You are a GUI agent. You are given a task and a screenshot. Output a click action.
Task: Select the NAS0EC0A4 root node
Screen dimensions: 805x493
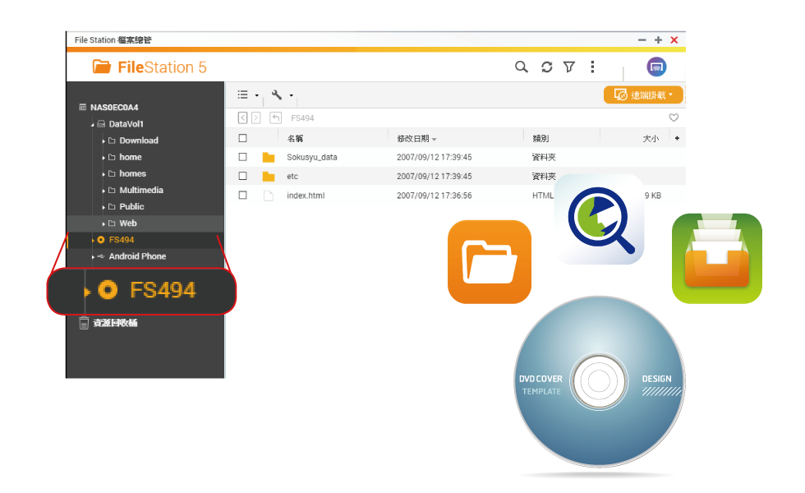pyautogui.click(x=114, y=108)
